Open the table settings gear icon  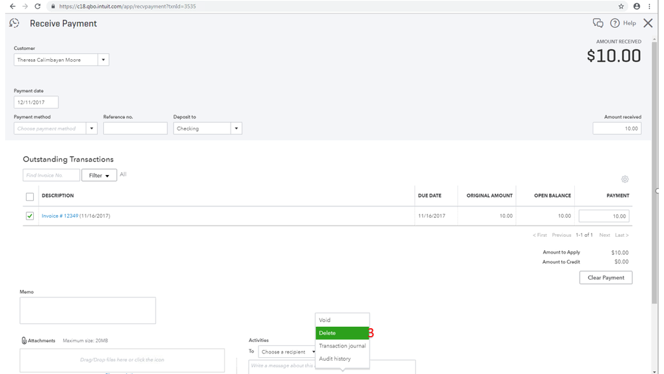[625, 180]
